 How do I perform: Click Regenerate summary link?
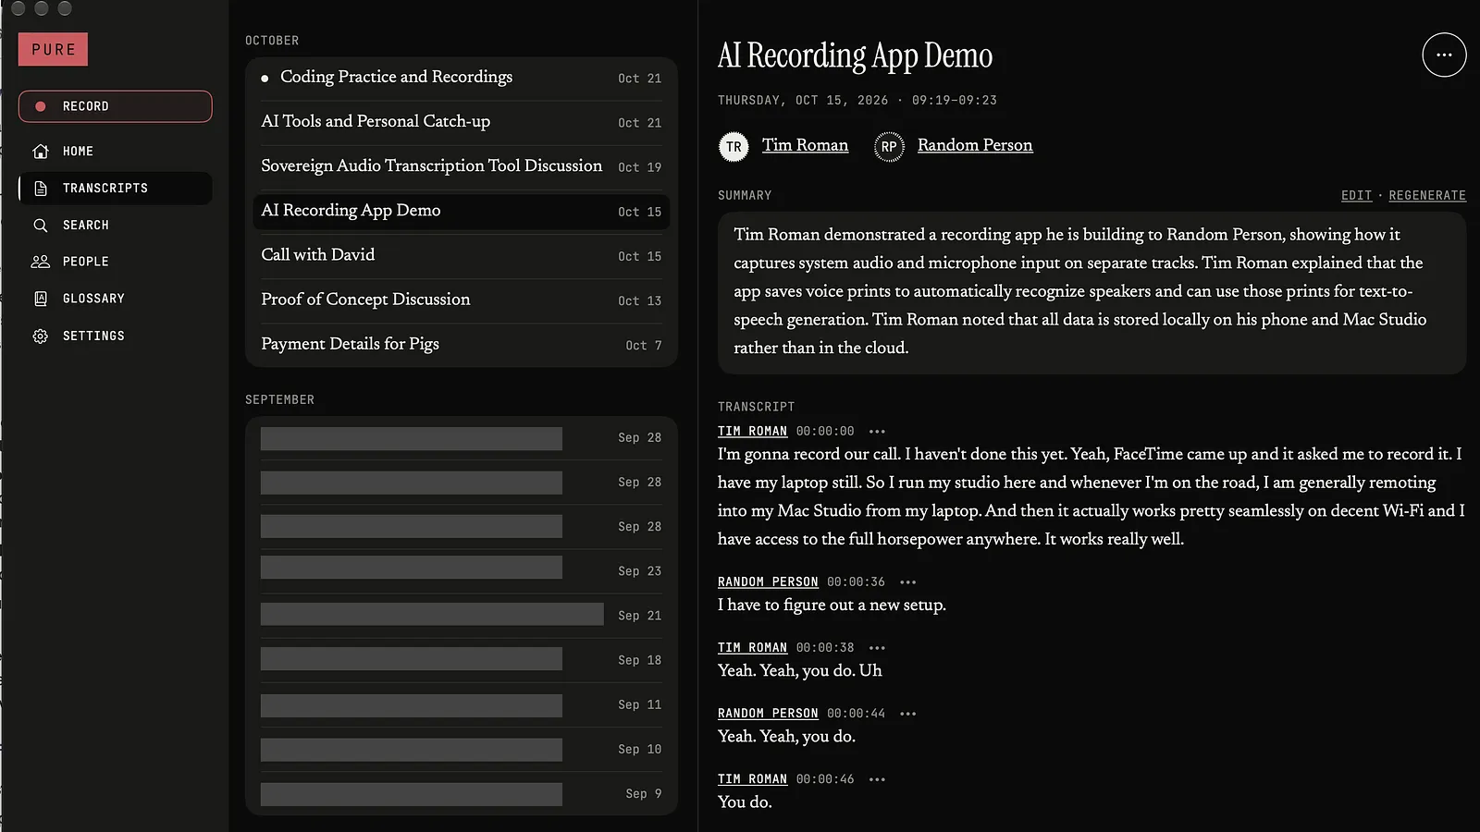coord(1427,195)
